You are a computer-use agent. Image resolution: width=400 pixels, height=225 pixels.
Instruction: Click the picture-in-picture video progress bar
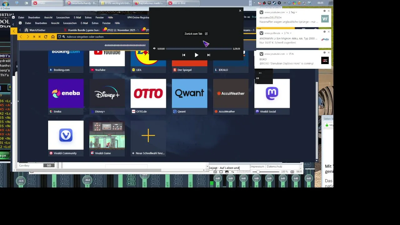199,49
